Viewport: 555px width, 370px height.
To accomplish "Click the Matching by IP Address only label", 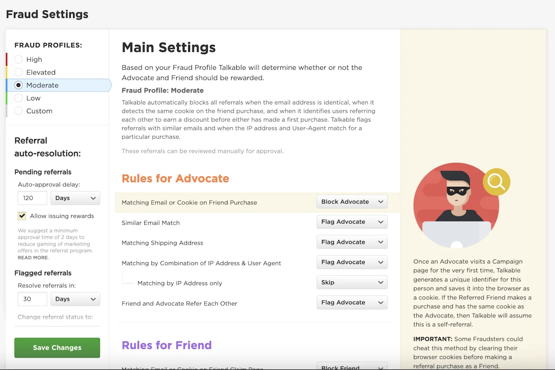I will click(x=180, y=283).
